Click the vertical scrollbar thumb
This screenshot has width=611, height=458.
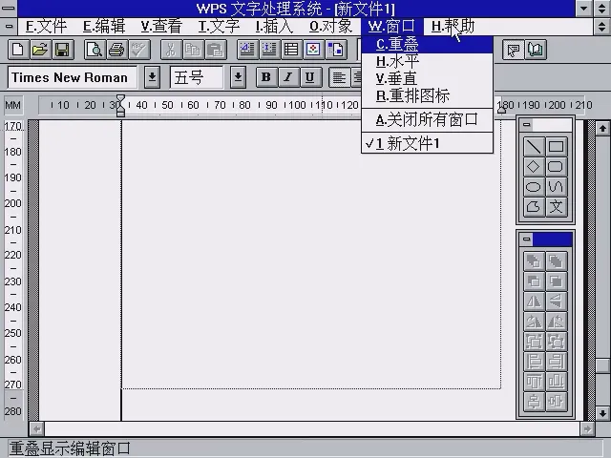click(602, 365)
